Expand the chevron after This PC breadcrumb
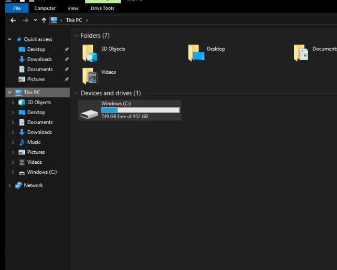 (87, 20)
